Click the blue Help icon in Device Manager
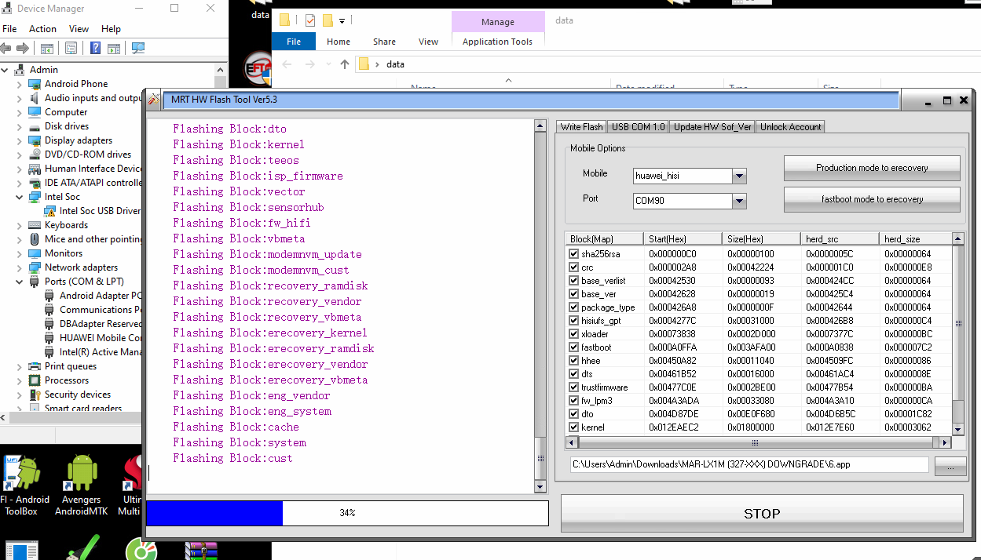Image resolution: width=981 pixels, height=560 pixels. [x=95, y=49]
